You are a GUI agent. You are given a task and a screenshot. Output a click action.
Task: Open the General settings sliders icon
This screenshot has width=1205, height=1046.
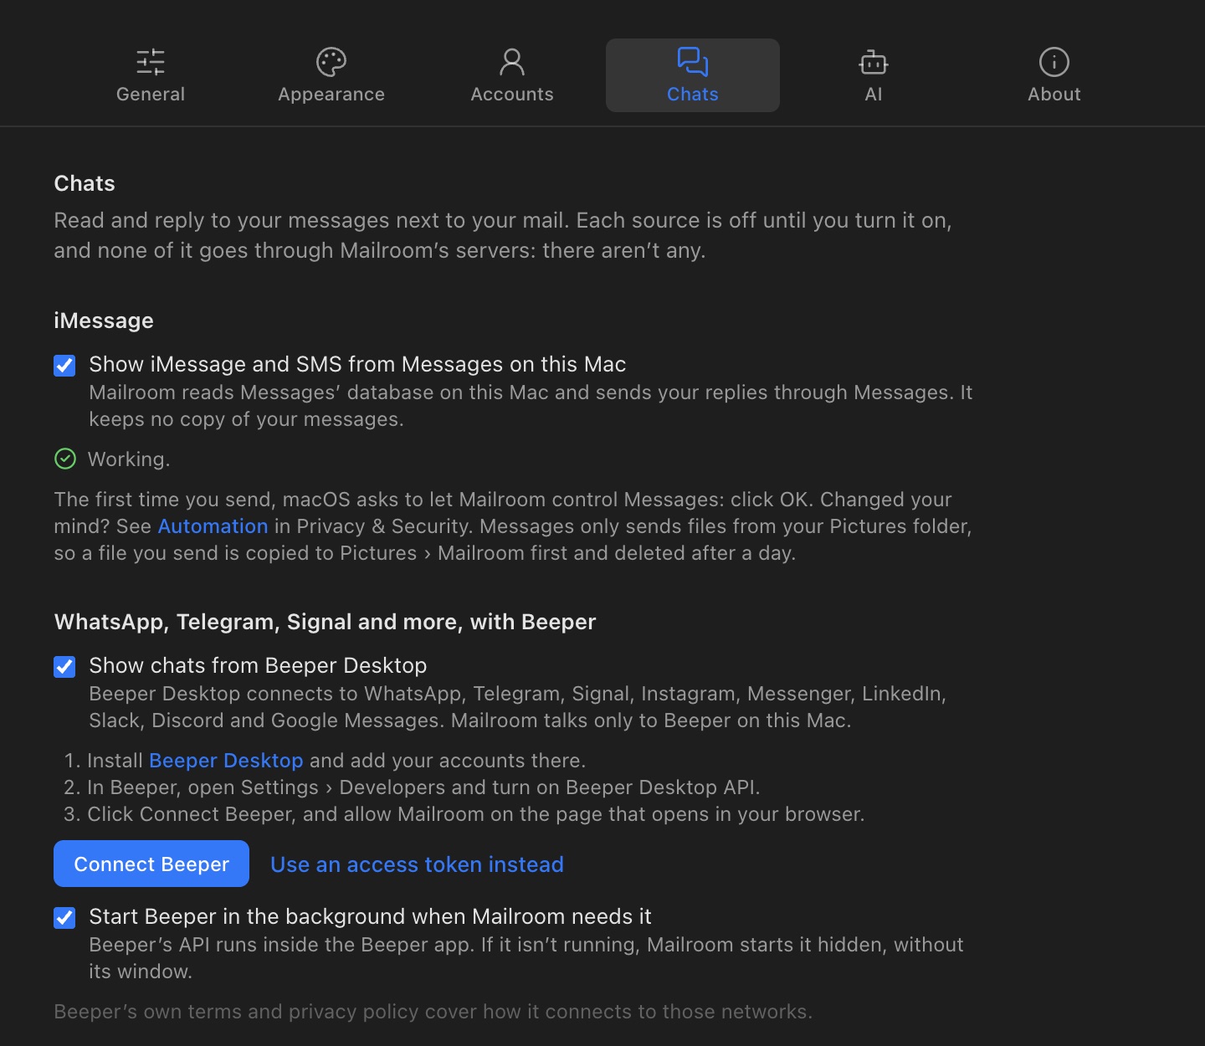tap(151, 62)
